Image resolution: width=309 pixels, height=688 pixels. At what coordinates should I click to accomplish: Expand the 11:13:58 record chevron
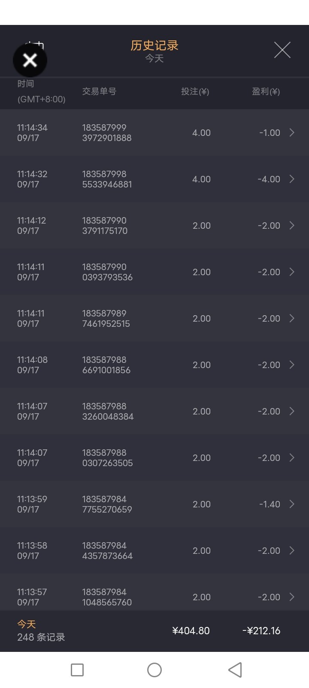coord(292,550)
